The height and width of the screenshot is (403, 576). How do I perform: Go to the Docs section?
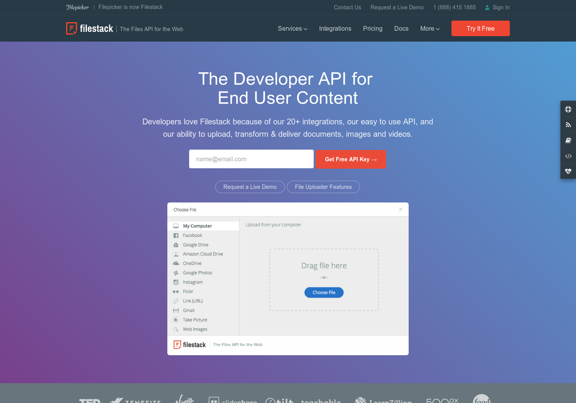coord(401,28)
